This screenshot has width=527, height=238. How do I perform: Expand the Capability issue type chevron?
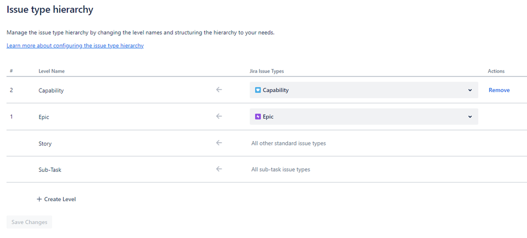(470, 90)
